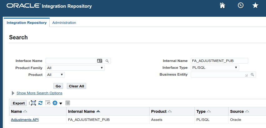Click the Go button
266x128 pixels.
58,86
